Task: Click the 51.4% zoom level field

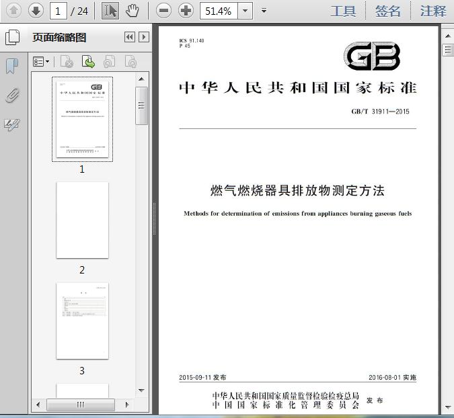Action: 219,11
